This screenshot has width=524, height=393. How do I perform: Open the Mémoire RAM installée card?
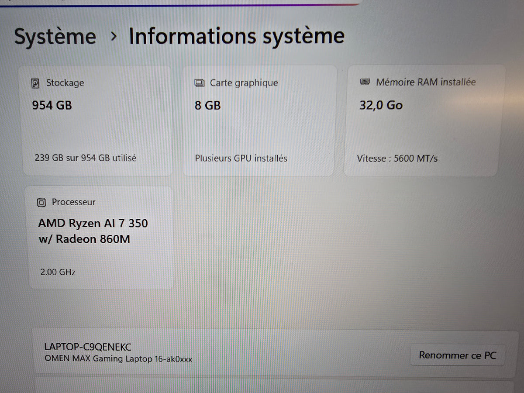424,121
